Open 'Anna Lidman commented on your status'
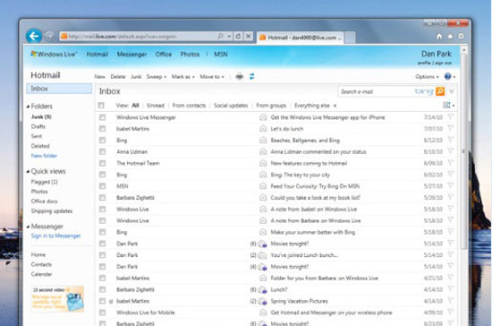492x326 pixels. [318, 151]
